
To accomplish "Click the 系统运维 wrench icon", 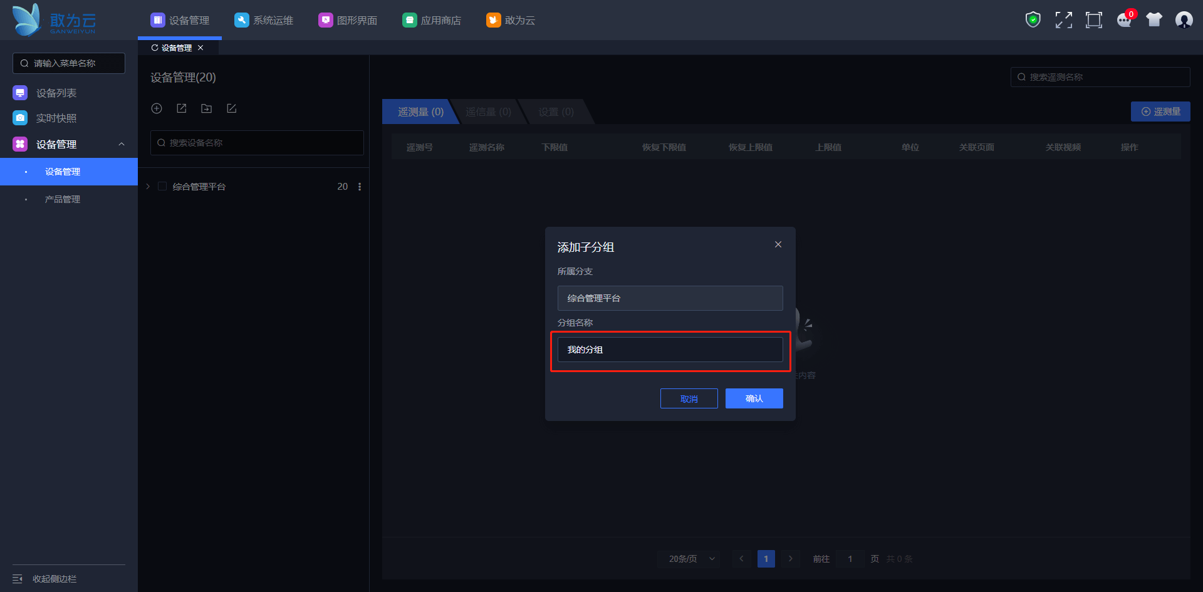I will [x=242, y=20].
